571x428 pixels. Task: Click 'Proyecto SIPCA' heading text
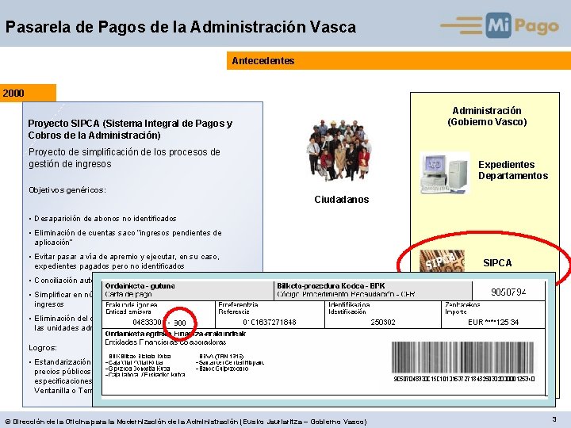[x=130, y=129]
